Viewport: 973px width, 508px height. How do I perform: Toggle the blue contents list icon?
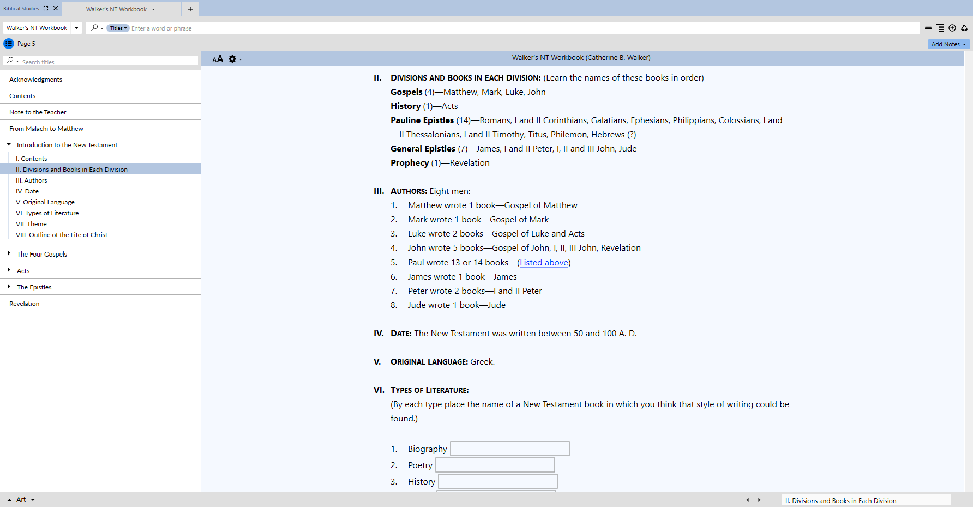(x=9, y=44)
